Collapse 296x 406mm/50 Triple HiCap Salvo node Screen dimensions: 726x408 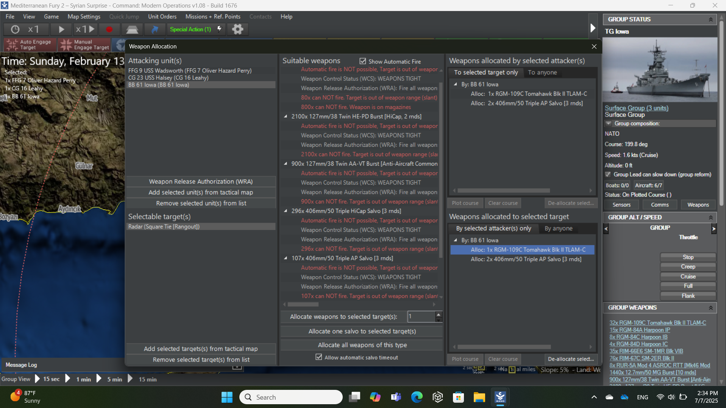(286, 211)
